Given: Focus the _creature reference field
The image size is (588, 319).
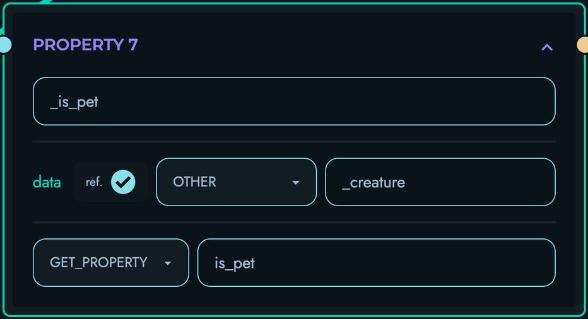Looking at the screenshot, I should (x=440, y=182).
